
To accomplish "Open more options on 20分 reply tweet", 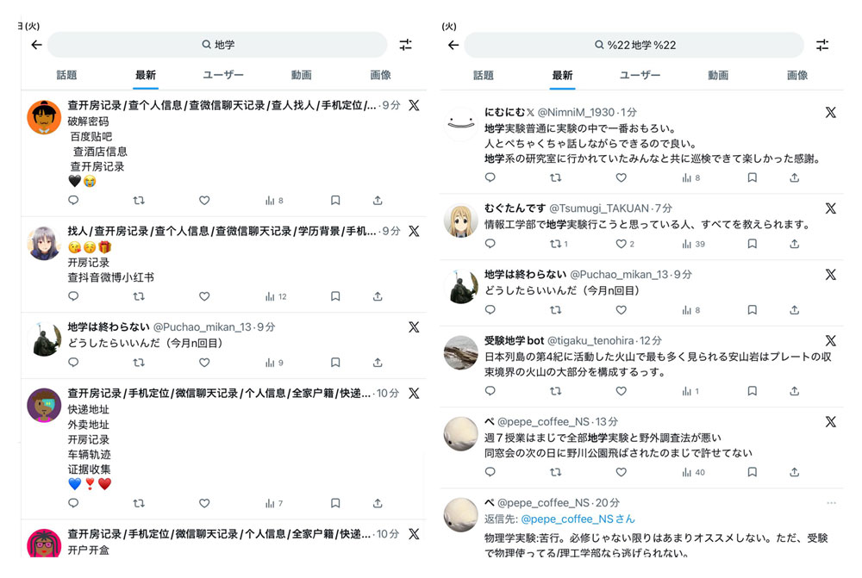I will tap(831, 503).
